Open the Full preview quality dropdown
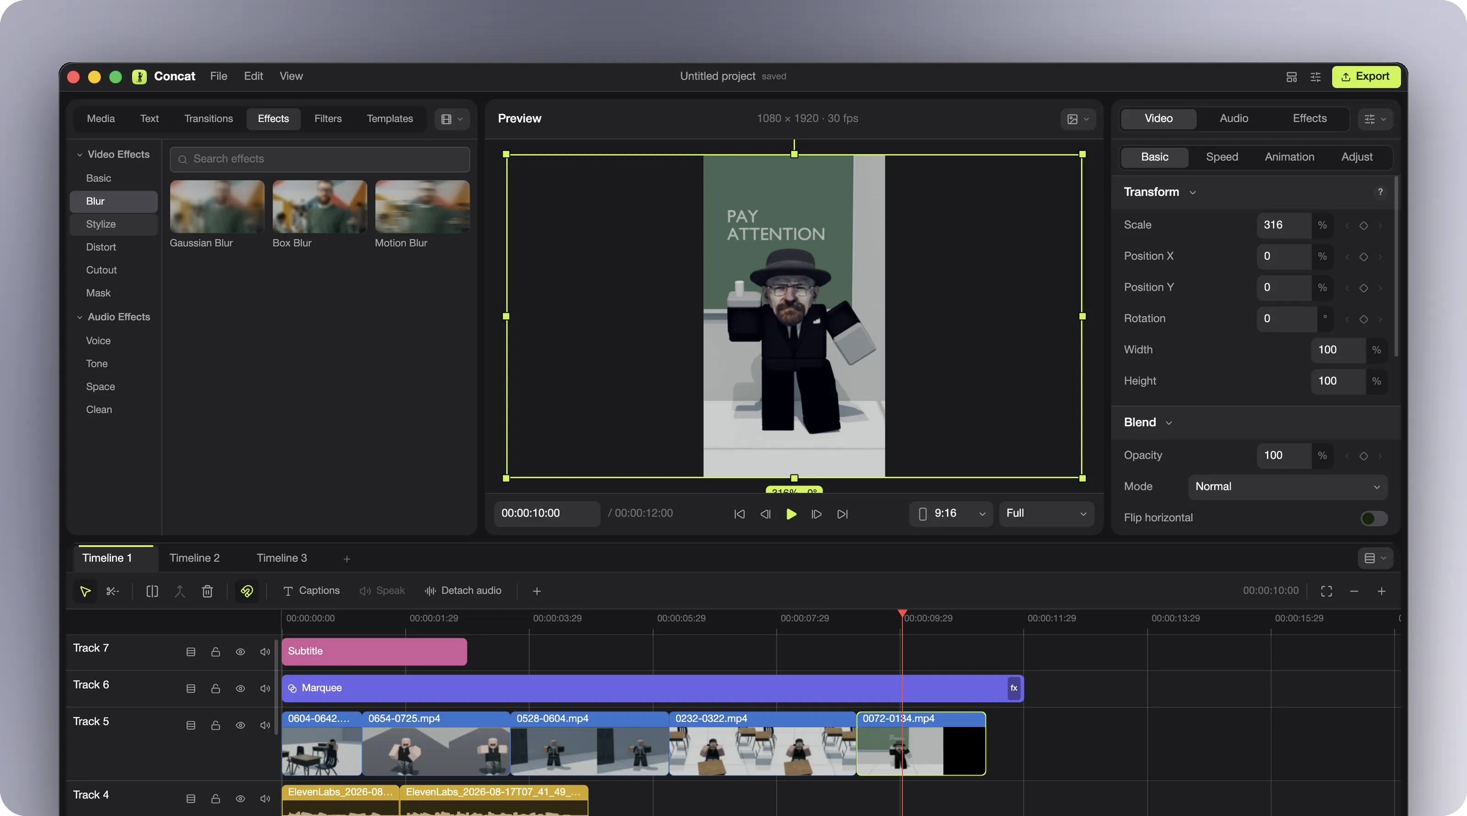Screen dimensions: 1467x816 (1046, 513)
